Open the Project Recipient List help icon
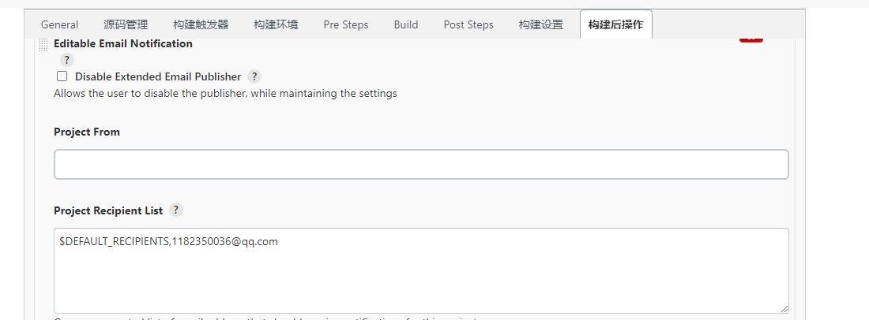Image resolution: width=869 pixels, height=320 pixels. tap(176, 210)
